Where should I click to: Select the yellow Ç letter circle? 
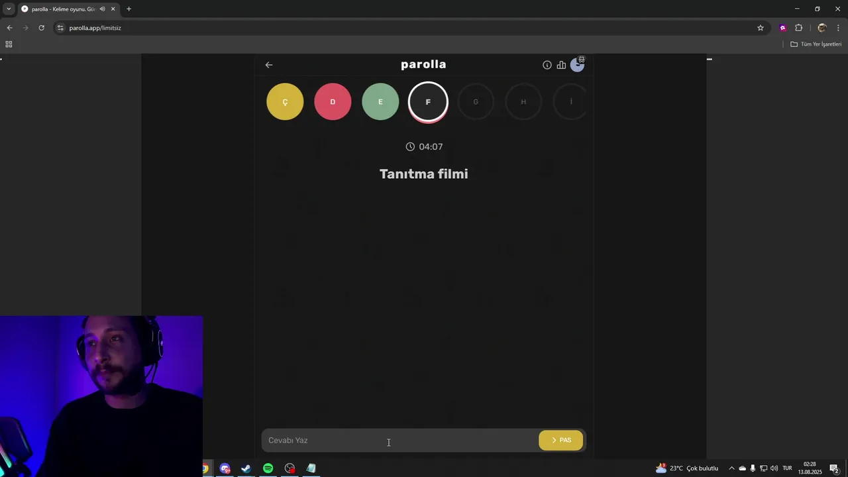285,102
